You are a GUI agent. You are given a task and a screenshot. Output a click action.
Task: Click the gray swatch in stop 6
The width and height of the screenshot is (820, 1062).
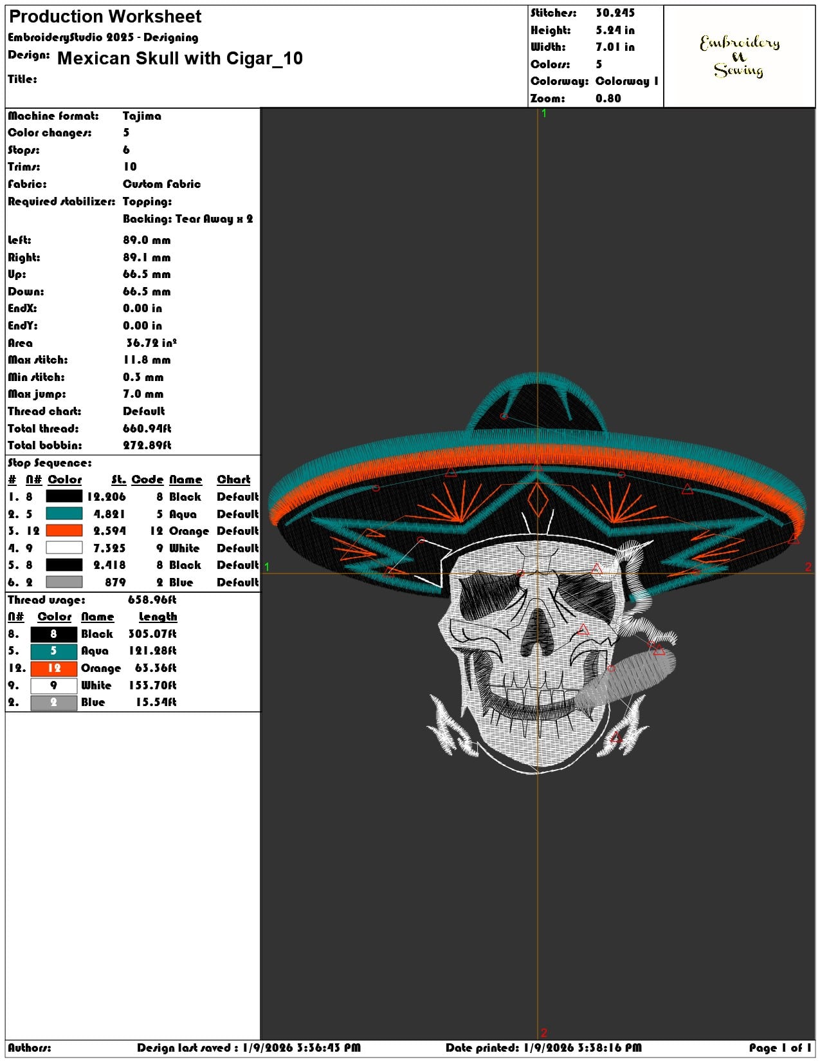click(64, 582)
